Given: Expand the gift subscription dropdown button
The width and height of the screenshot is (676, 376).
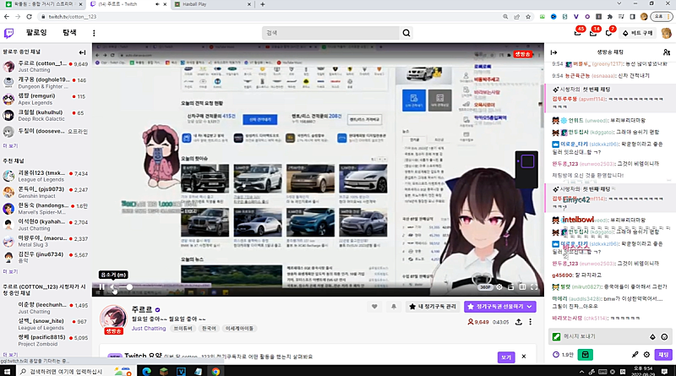Looking at the screenshot, I should click(530, 307).
